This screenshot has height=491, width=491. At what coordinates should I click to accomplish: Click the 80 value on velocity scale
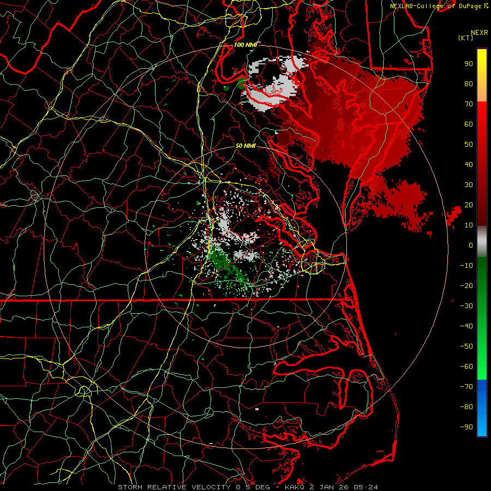[469, 83]
